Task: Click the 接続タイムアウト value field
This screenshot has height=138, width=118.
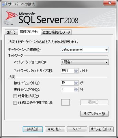Action: (x=68, y=83)
